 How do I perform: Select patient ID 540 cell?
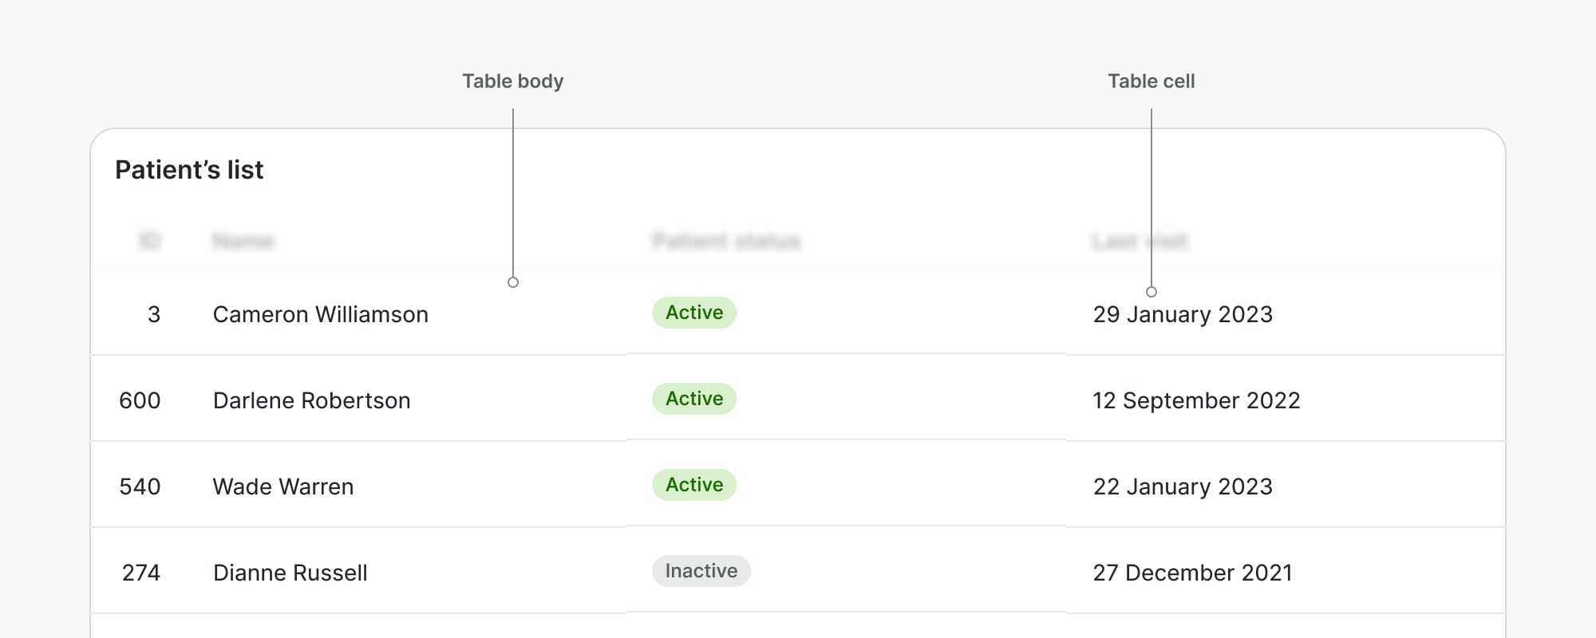coord(140,486)
